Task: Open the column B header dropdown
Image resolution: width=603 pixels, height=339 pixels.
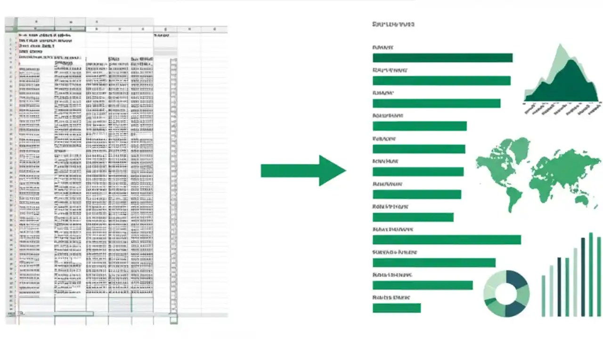Action: click(x=71, y=21)
